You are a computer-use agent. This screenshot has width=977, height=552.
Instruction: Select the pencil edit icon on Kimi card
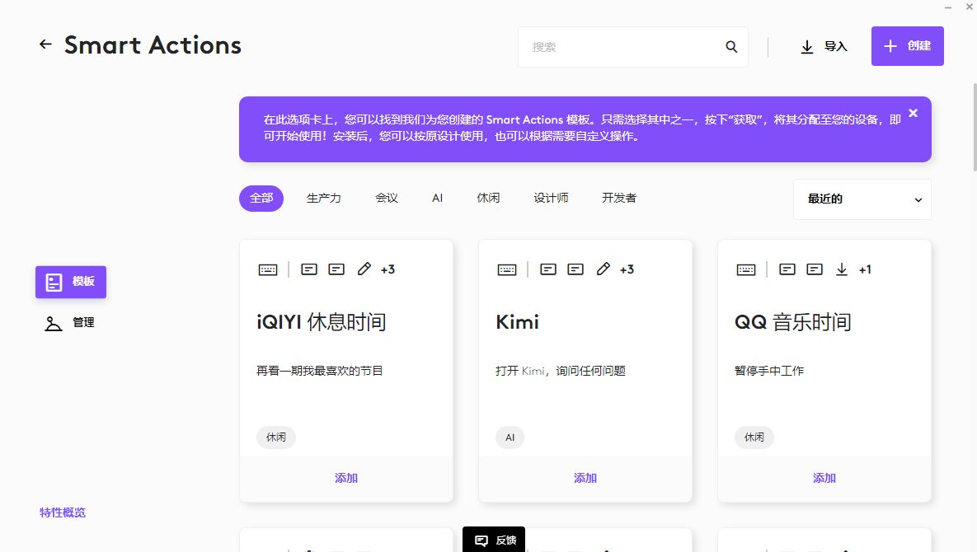click(603, 269)
